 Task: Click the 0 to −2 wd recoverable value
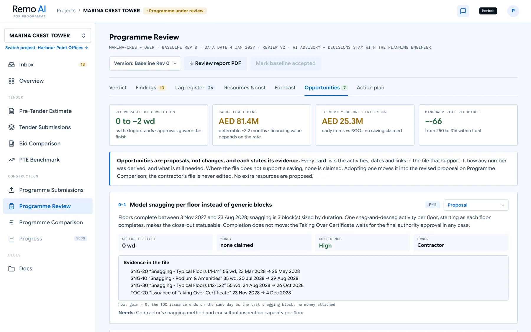(x=135, y=121)
